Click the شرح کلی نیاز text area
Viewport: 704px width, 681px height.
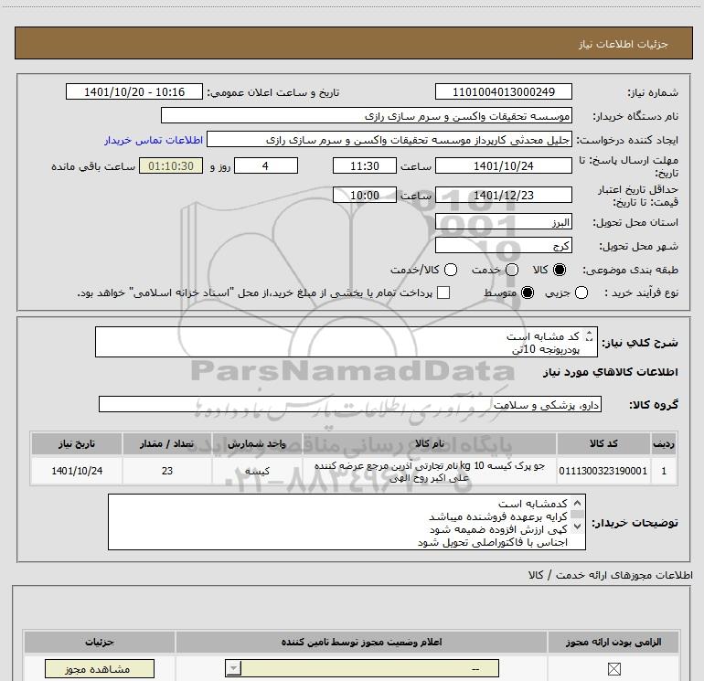pos(347,342)
